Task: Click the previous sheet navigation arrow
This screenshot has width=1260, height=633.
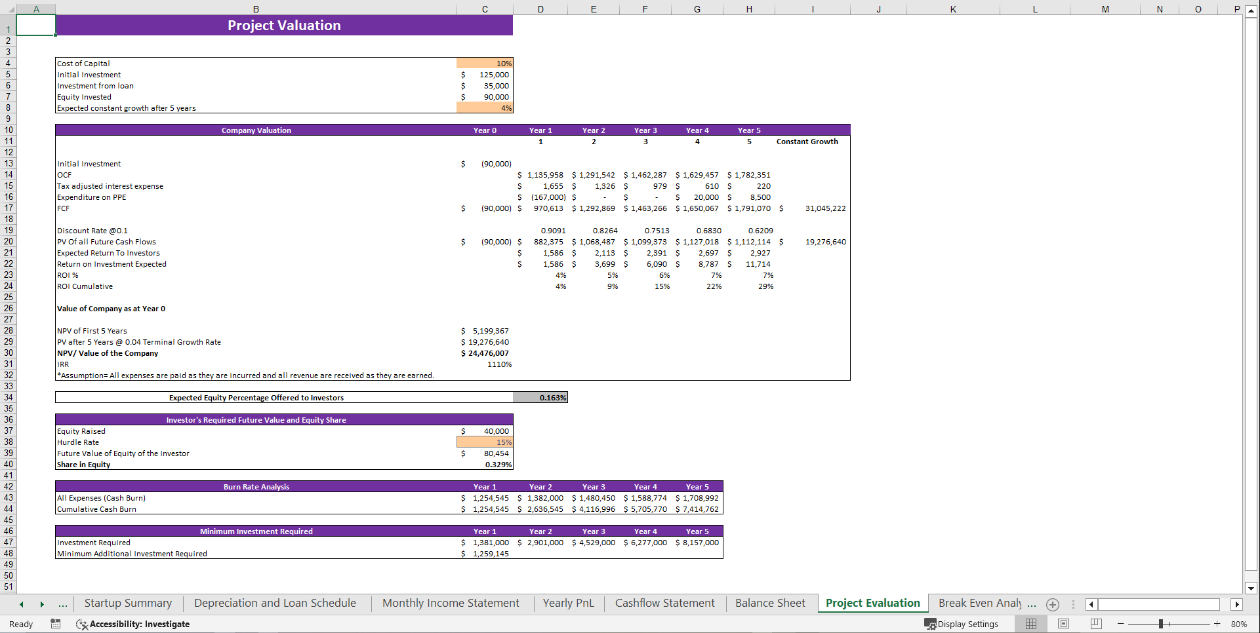Action: 22,604
